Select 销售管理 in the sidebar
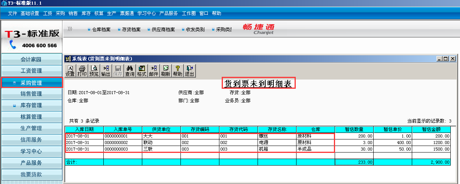460x184 pixels. pos(32,94)
